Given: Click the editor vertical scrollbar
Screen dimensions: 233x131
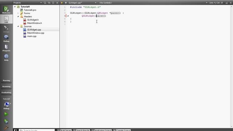Looking at the screenshot, I should [x=232, y=66].
